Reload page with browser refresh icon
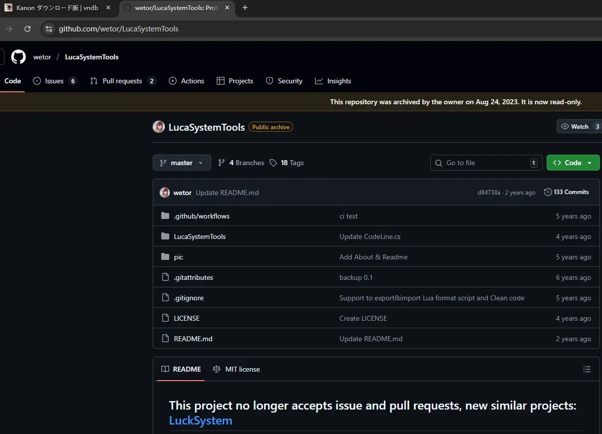Image resolution: width=602 pixels, height=434 pixels. pos(27,29)
